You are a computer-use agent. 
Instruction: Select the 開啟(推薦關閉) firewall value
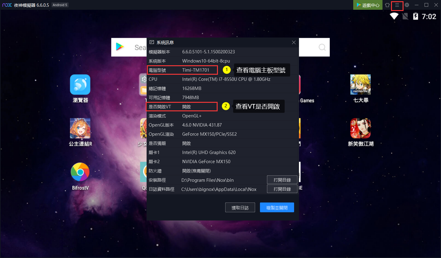(197, 171)
